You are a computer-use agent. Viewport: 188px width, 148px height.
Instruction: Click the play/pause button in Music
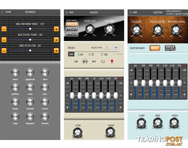coord(85,61)
